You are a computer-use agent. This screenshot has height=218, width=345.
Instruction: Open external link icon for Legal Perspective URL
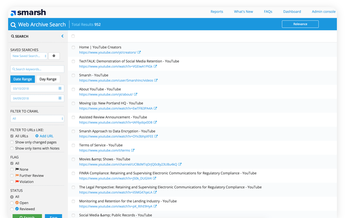click(155, 192)
